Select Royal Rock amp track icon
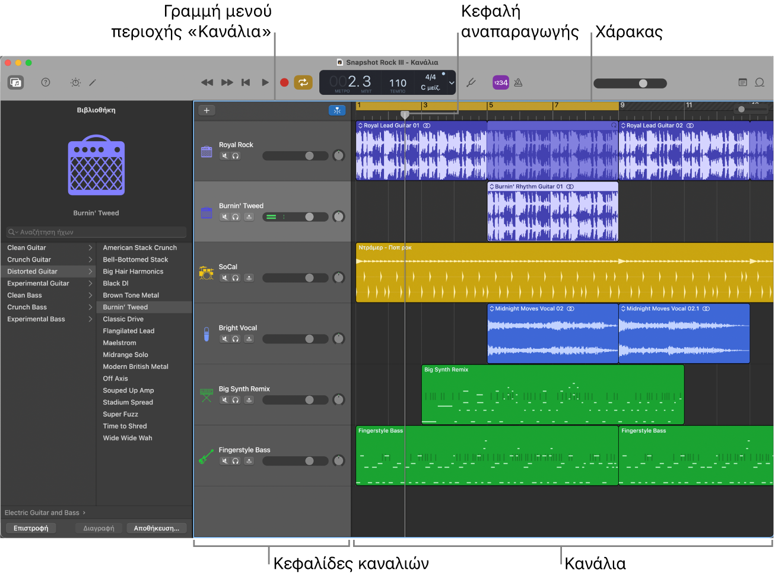The height and width of the screenshot is (579, 775). (x=207, y=152)
